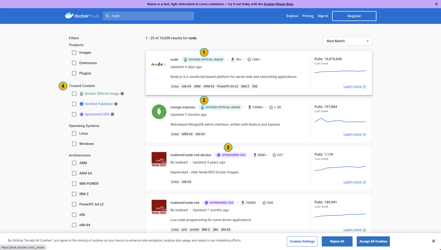The width and height of the screenshot is (441, 250).
Task: Click Accept All Cookies
Action: (x=373, y=241)
